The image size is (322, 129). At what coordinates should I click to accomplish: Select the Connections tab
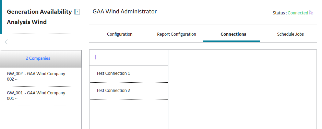pos(233,34)
